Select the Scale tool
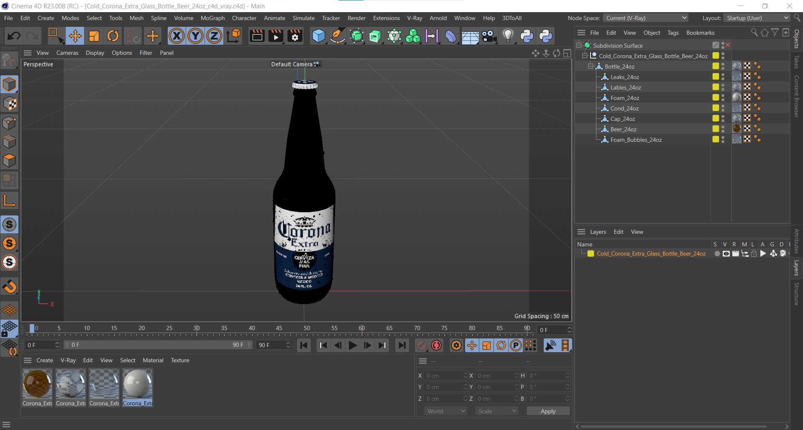 94,36
